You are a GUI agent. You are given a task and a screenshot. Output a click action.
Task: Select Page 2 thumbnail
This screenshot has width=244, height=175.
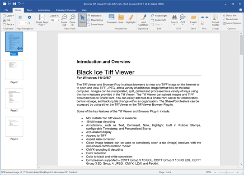pos(14,70)
